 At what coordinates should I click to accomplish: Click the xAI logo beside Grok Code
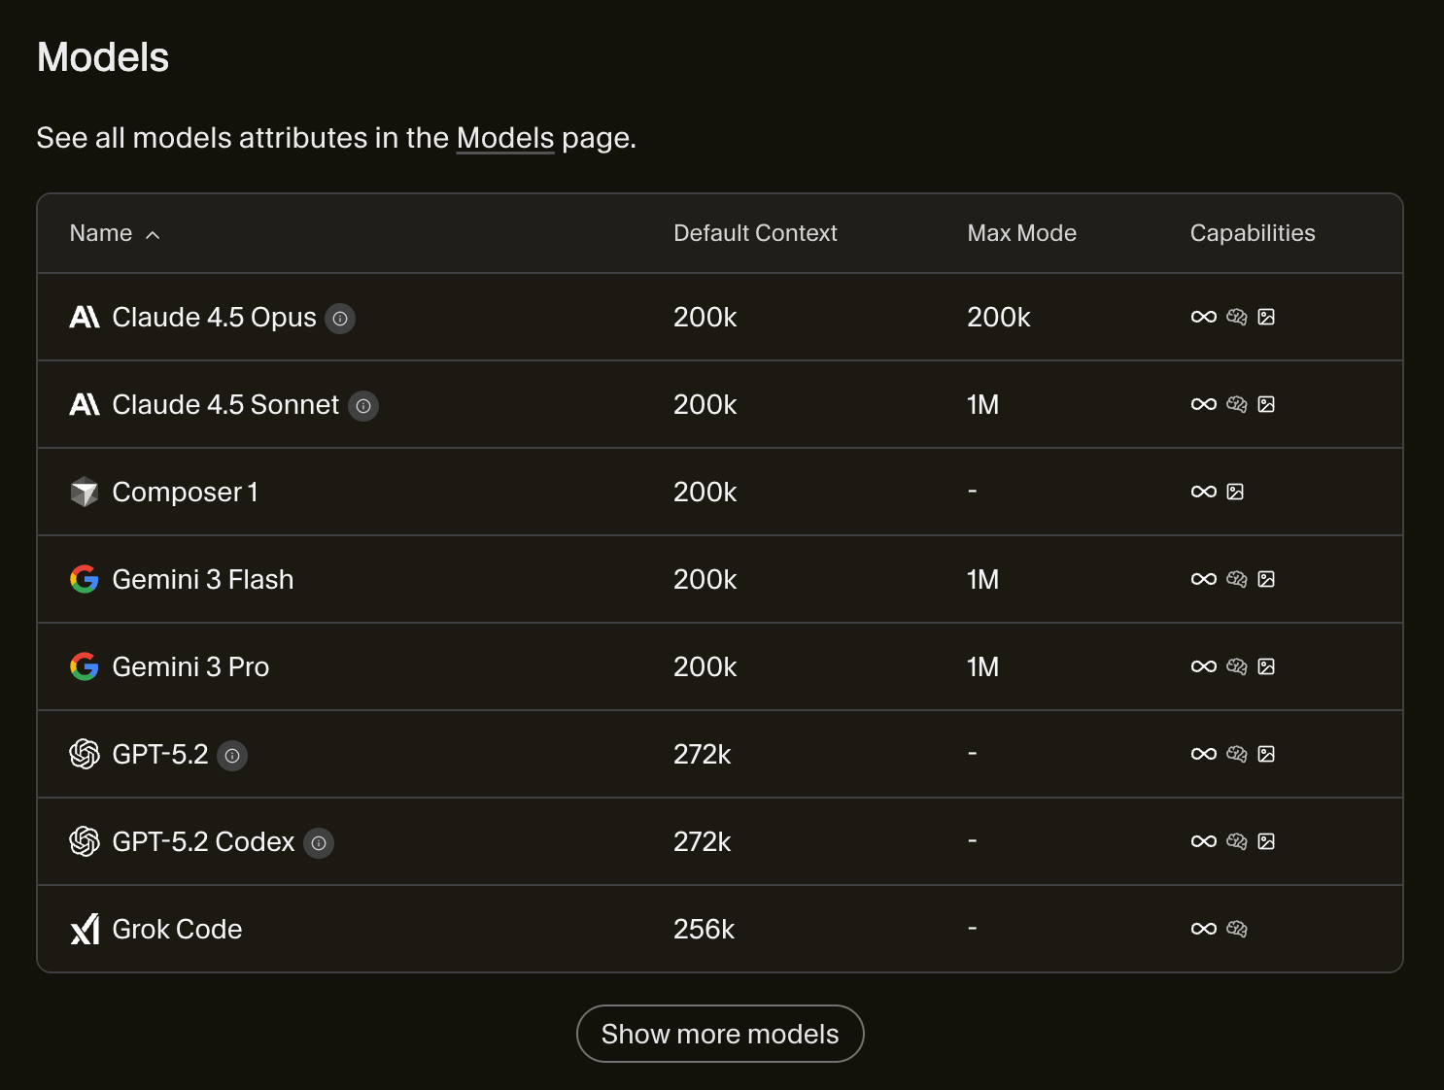click(85, 930)
